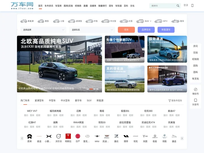Viewport: 204px width, 153px height.
Task: Open the 岚图 brand logo
Action: click(145, 136)
